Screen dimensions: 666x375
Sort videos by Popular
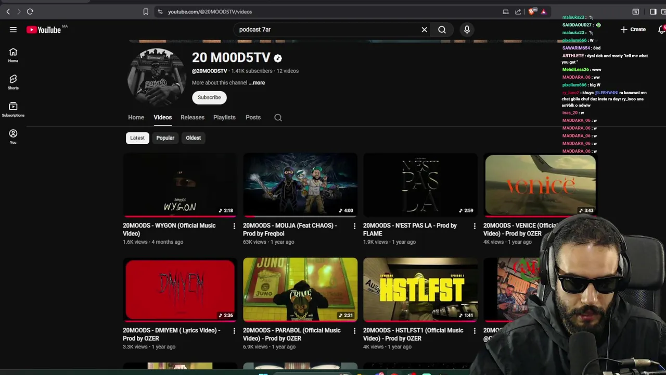[x=165, y=138]
